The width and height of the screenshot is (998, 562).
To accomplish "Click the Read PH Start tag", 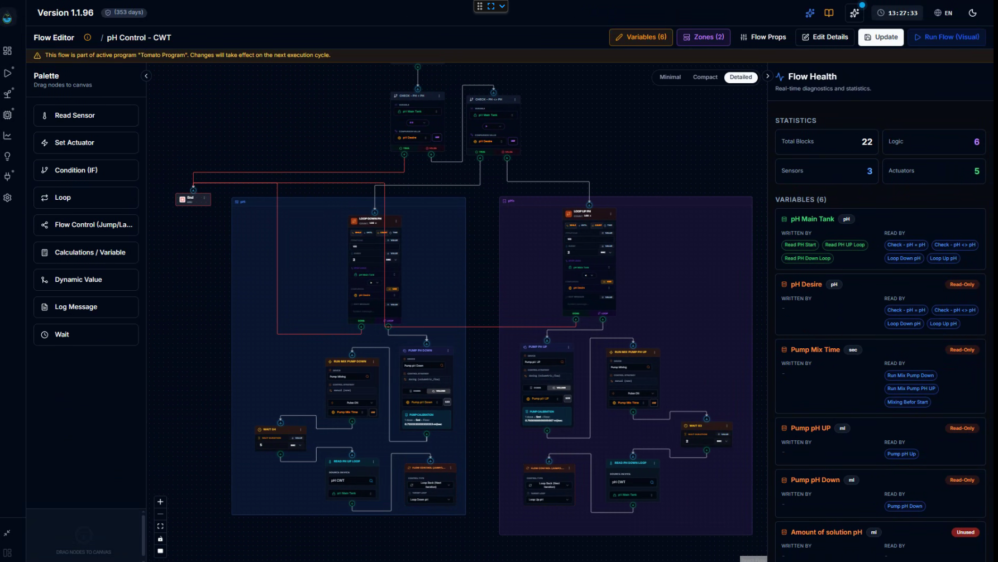I will [800, 245].
